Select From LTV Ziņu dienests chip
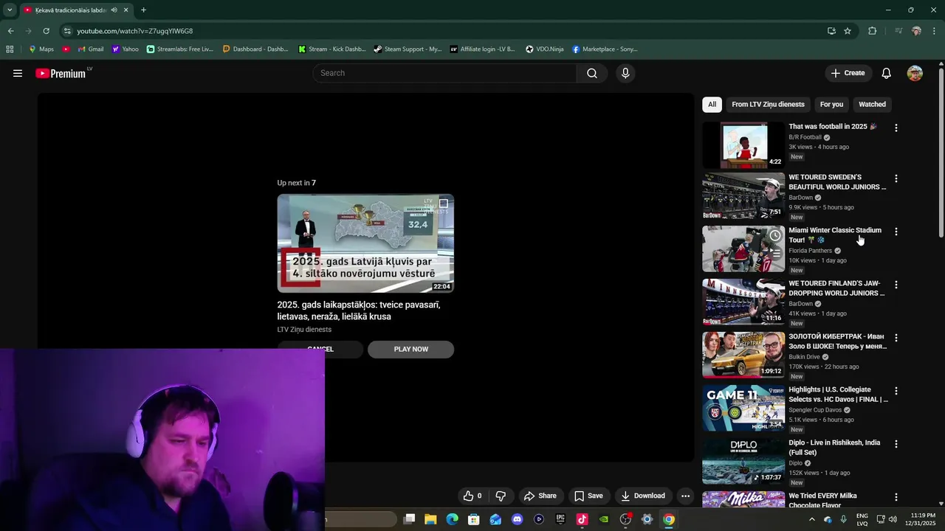This screenshot has height=531, width=945. click(x=768, y=104)
